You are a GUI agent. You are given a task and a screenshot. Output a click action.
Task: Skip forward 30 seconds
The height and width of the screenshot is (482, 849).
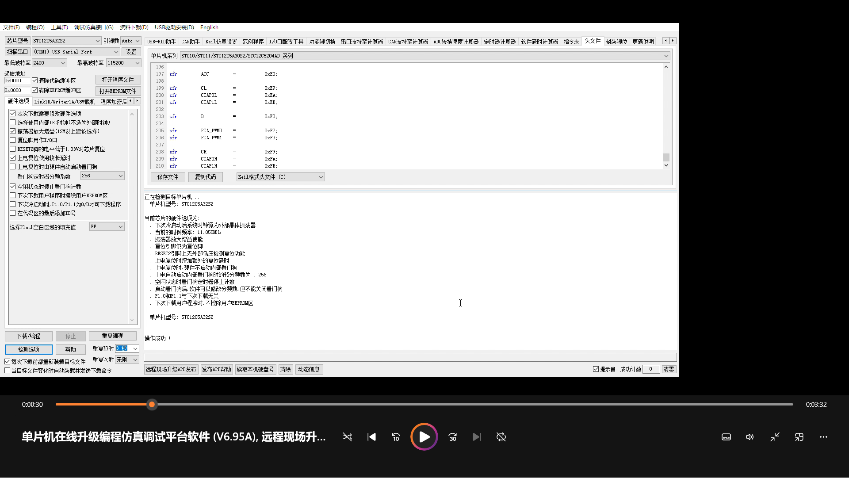(x=452, y=437)
